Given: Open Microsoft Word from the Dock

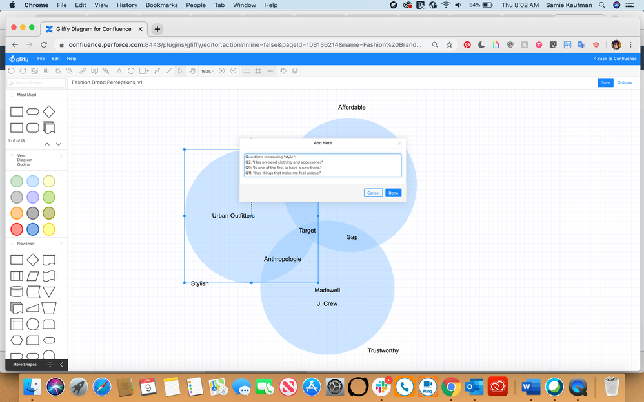Looking at the screenshot, I should pyautogui.click(x=531, y=387).
